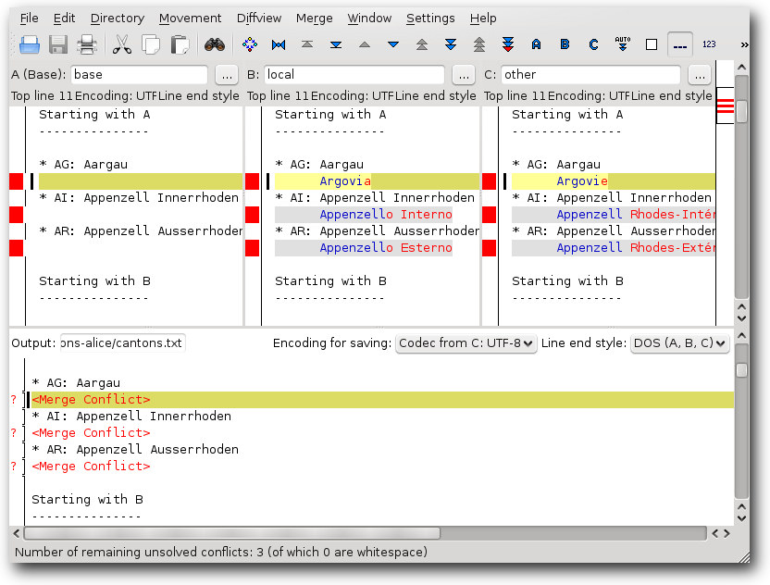Open the File menu
Screen dimensions: 770x585
point(29,19)
